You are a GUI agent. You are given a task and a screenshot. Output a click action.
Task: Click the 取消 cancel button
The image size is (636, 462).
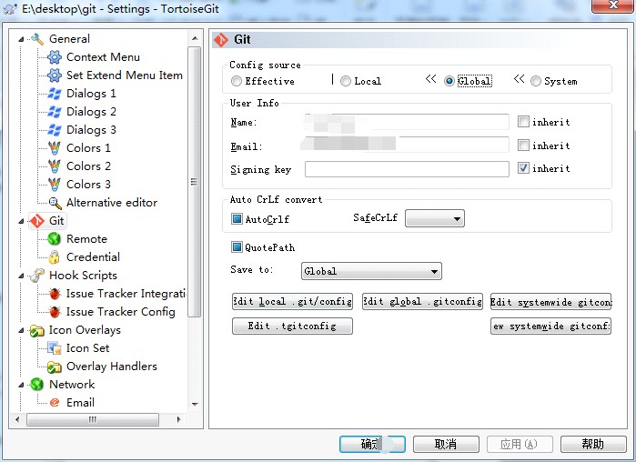(446, 444)
